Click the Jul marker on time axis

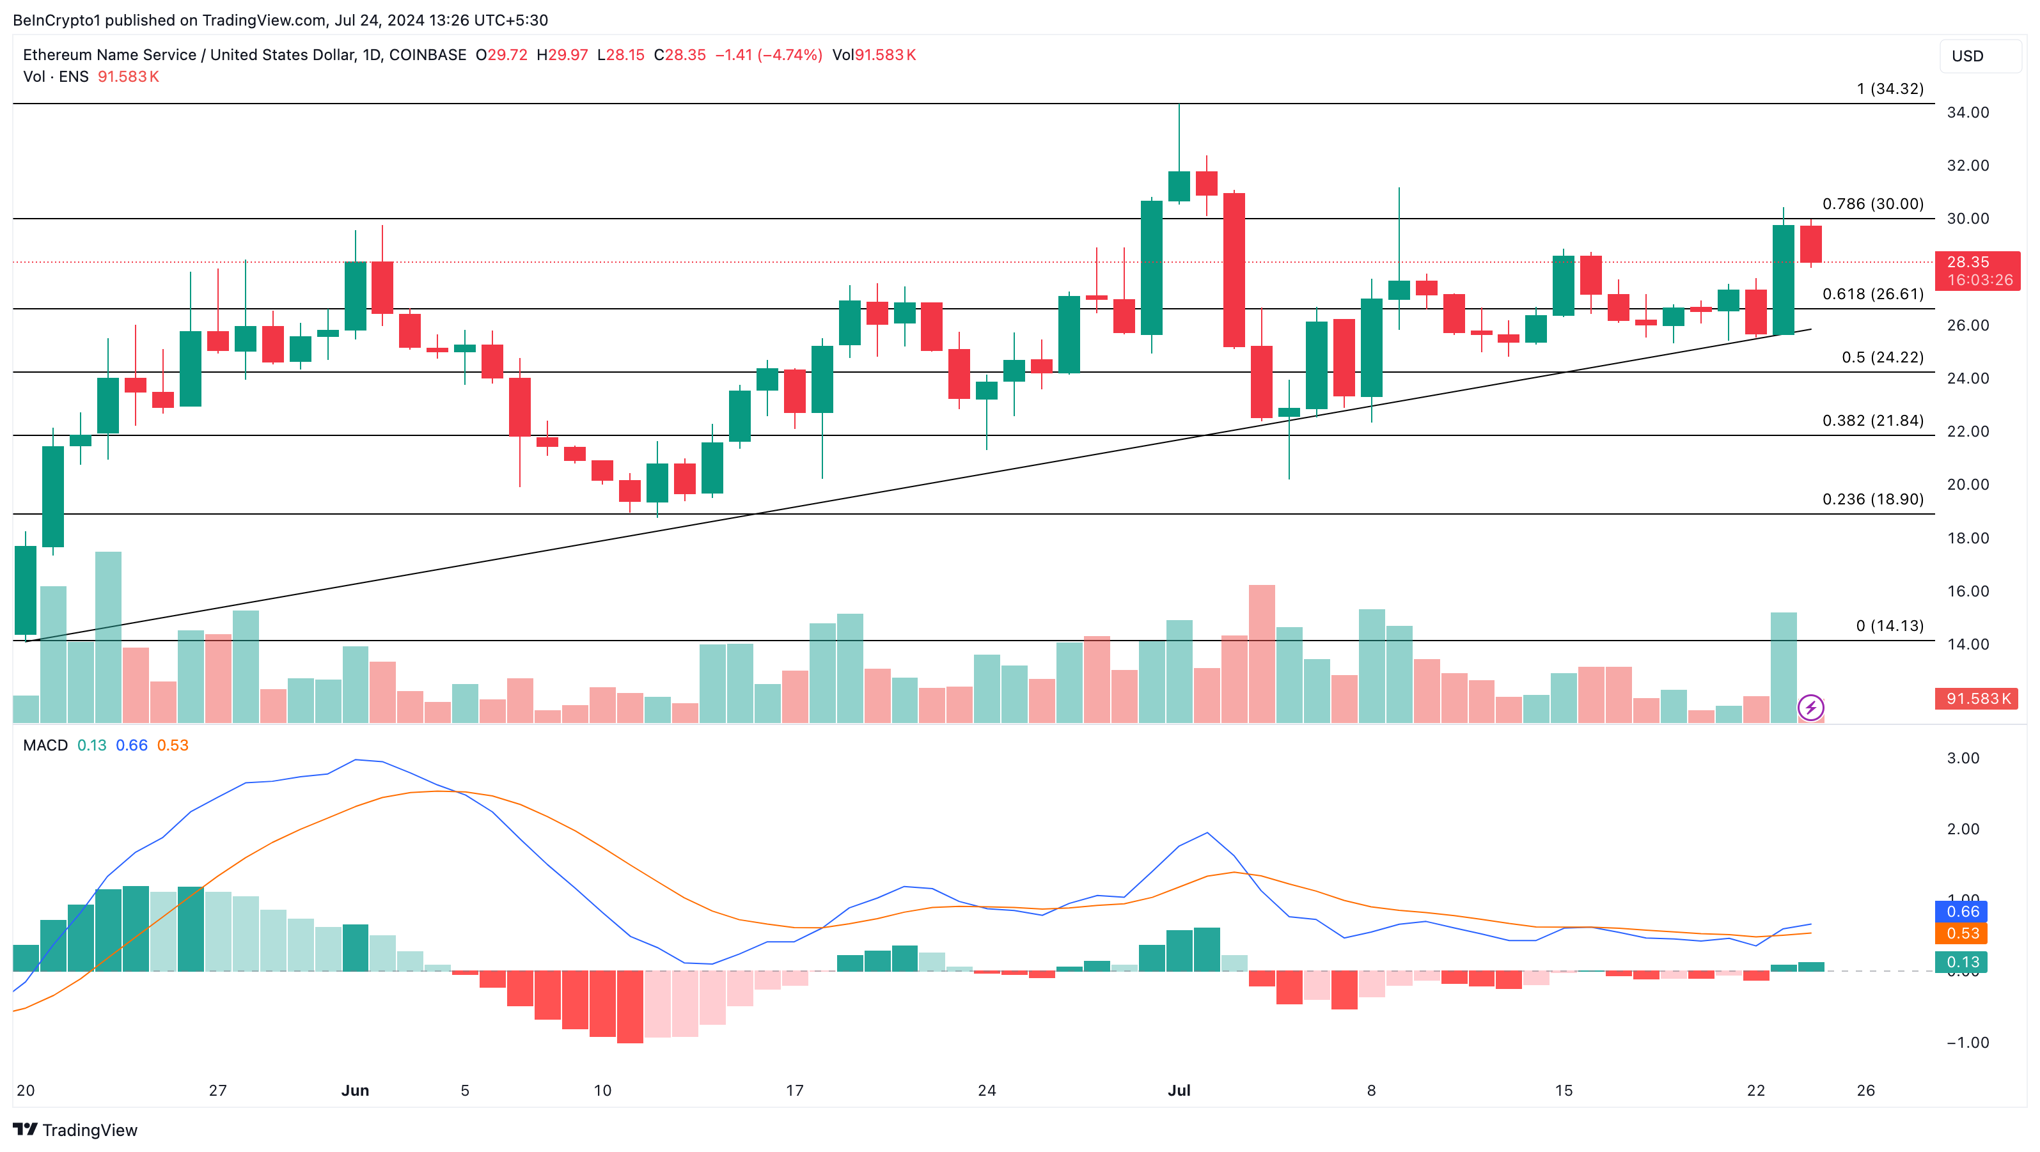click(1179, 1090)
